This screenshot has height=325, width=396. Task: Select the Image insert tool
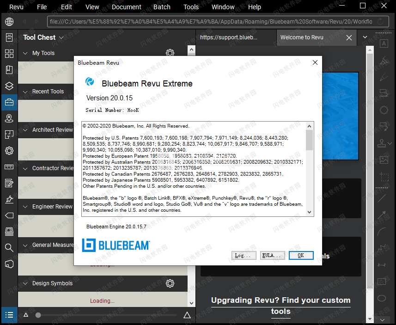coord(384,159)
